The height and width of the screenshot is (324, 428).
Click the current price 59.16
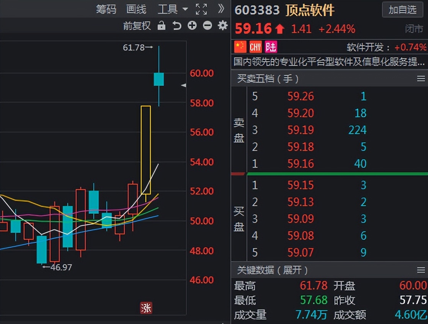pos(253,28)
